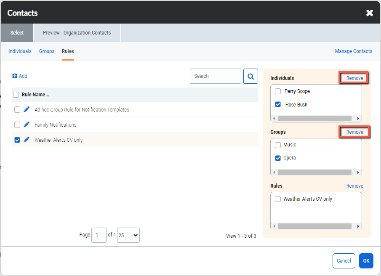
Task: Toggle the select-all checkbox in header row
Action: coord(16,95)
